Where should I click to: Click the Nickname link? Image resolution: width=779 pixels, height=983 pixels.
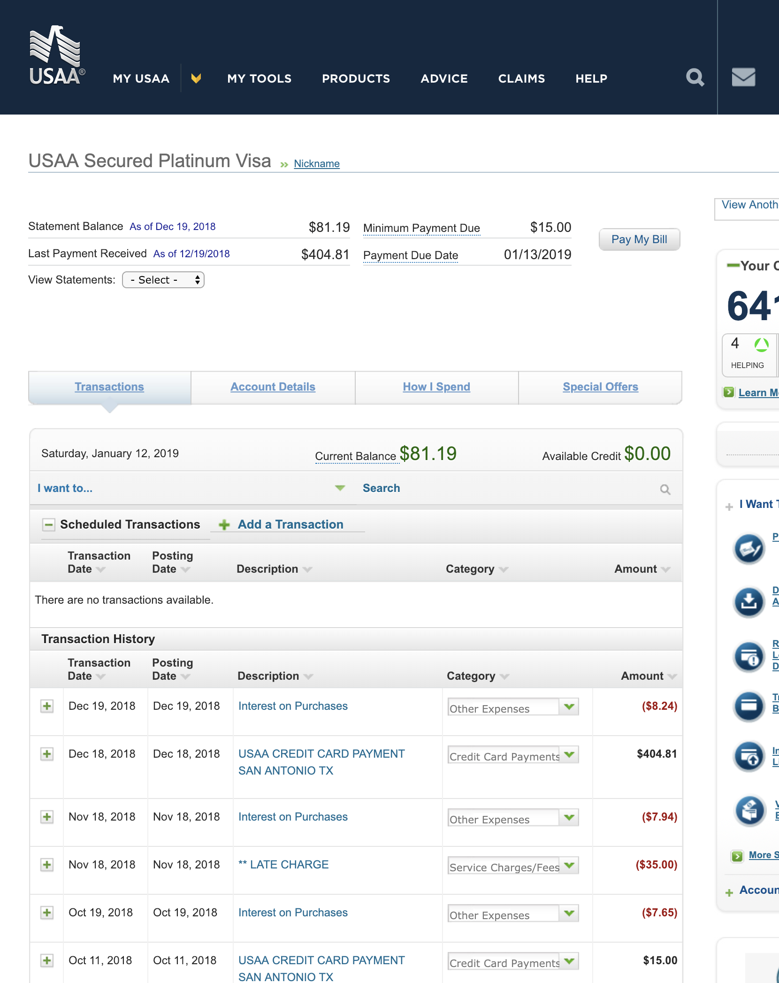pos(317,164)
